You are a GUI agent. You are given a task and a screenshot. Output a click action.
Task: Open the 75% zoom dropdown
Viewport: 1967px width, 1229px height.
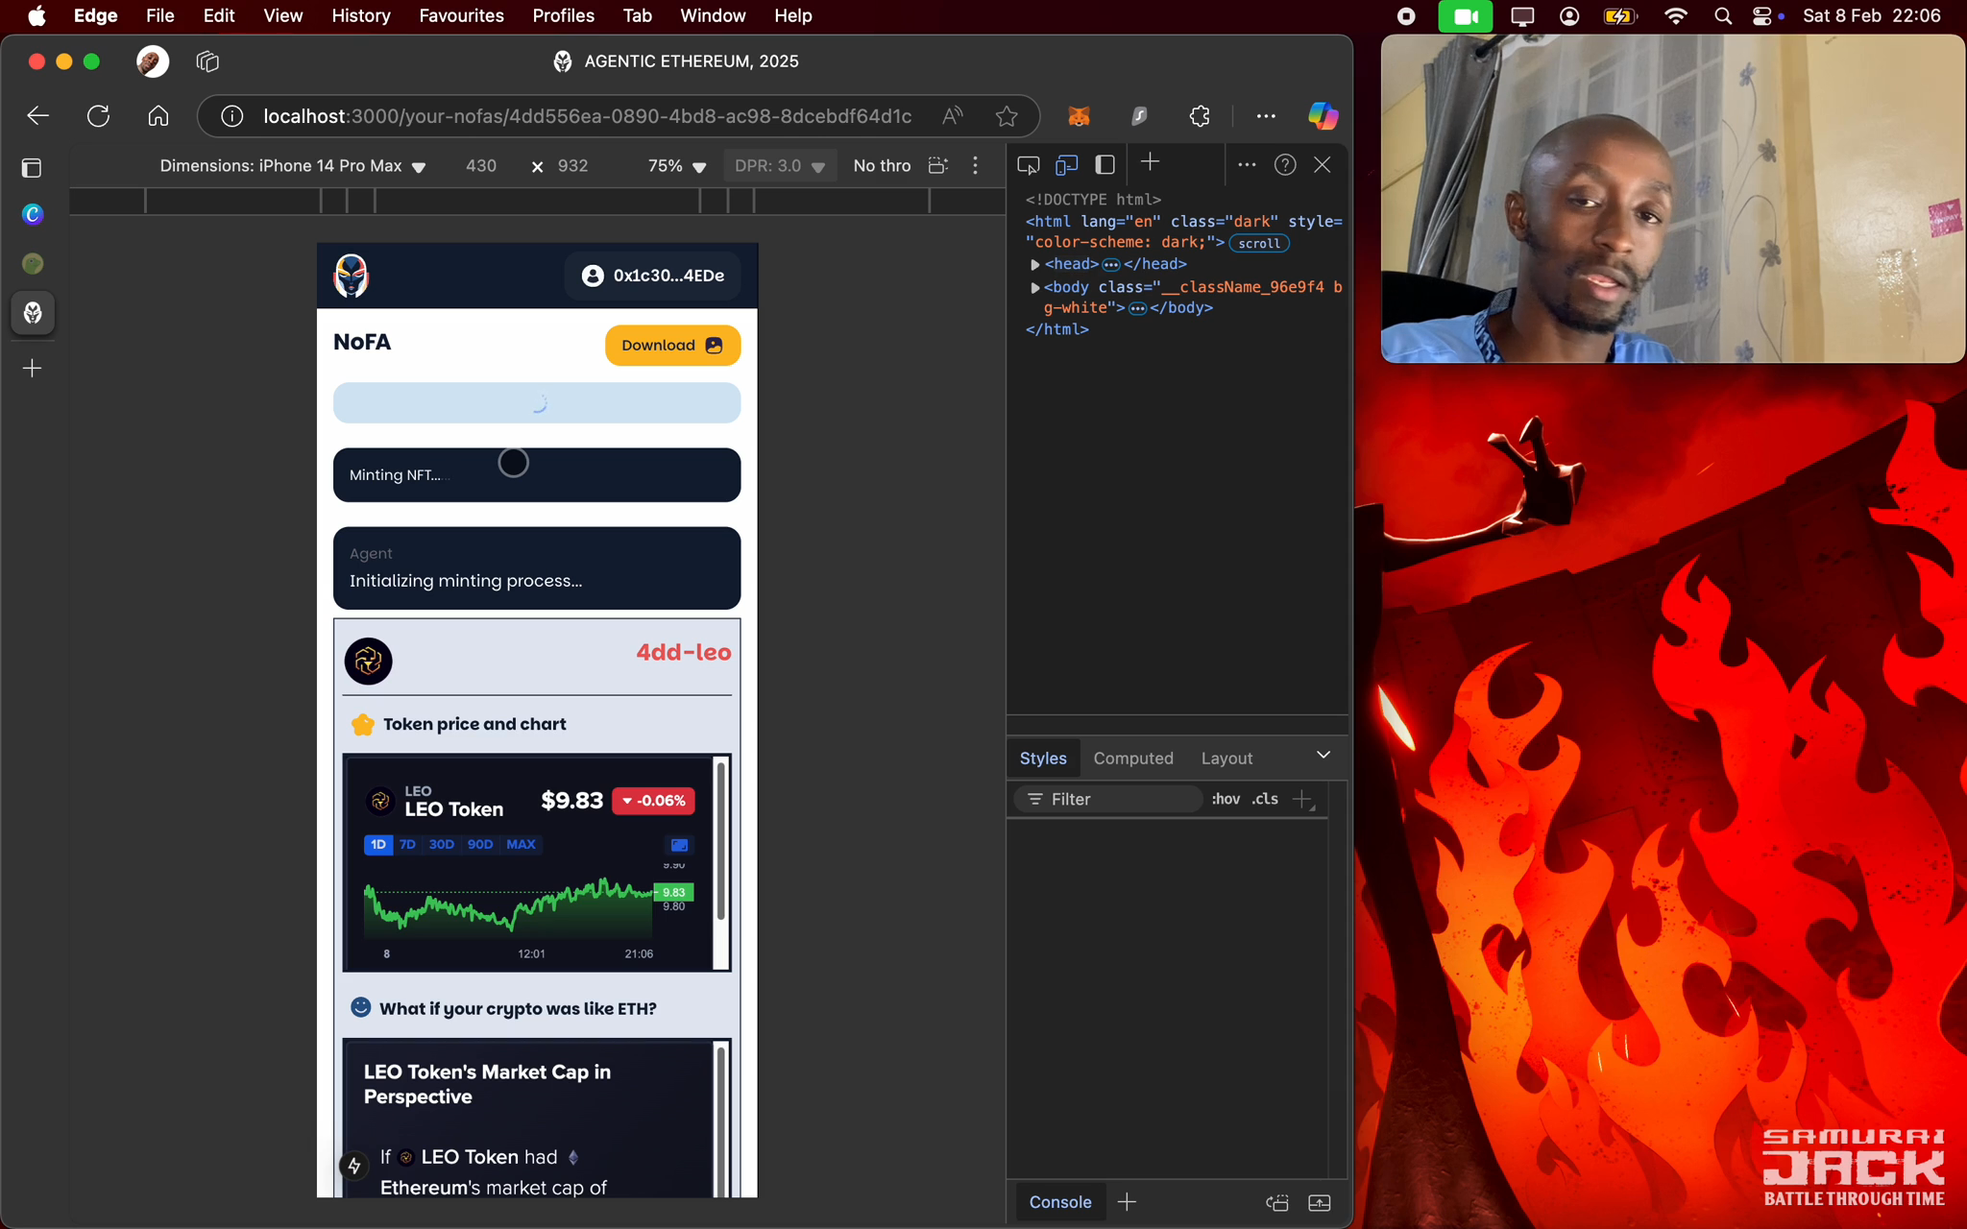click(677, 166)
